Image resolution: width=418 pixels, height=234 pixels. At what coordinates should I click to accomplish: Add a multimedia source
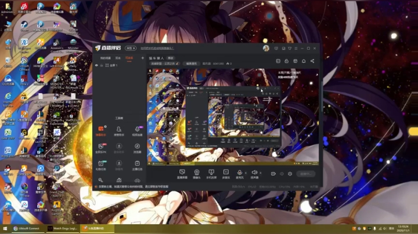point(226,174)
